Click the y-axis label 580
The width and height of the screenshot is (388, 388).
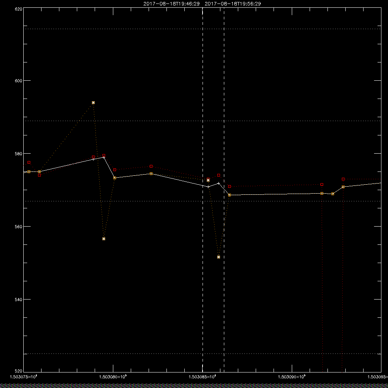coord(19,153)
